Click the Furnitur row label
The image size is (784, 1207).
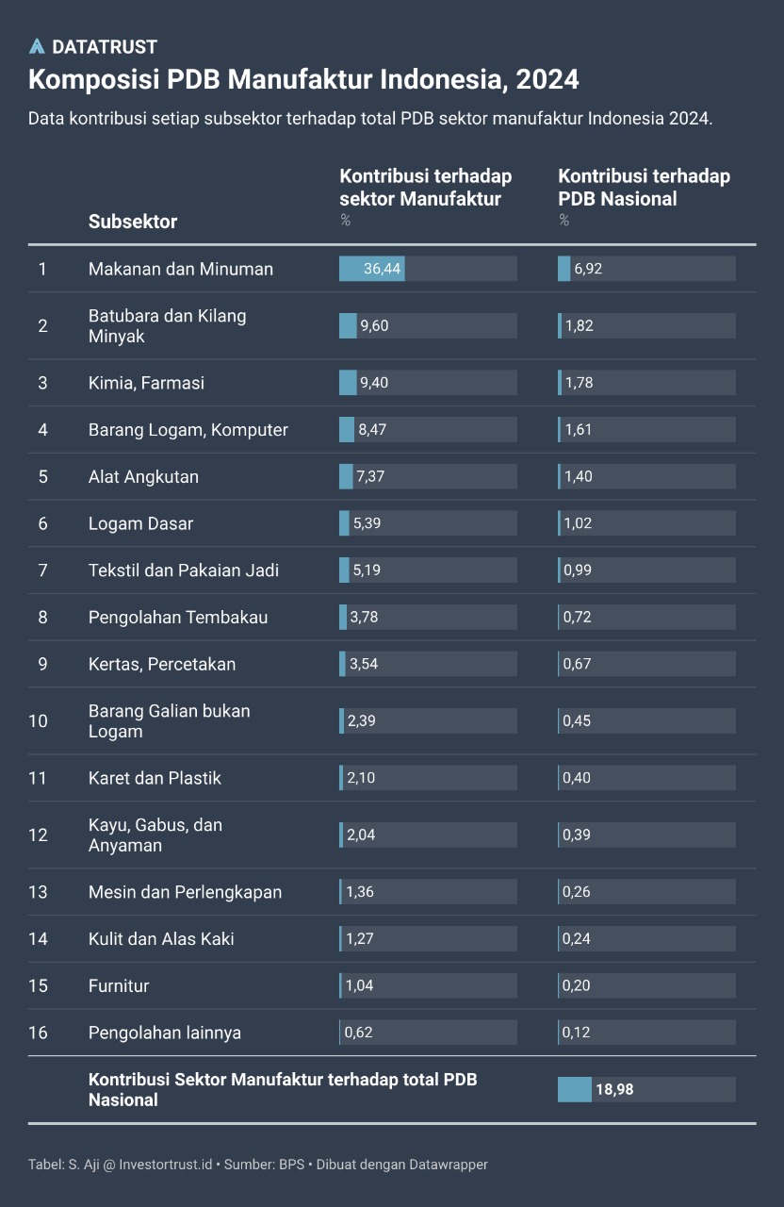(x=119, y=985)
